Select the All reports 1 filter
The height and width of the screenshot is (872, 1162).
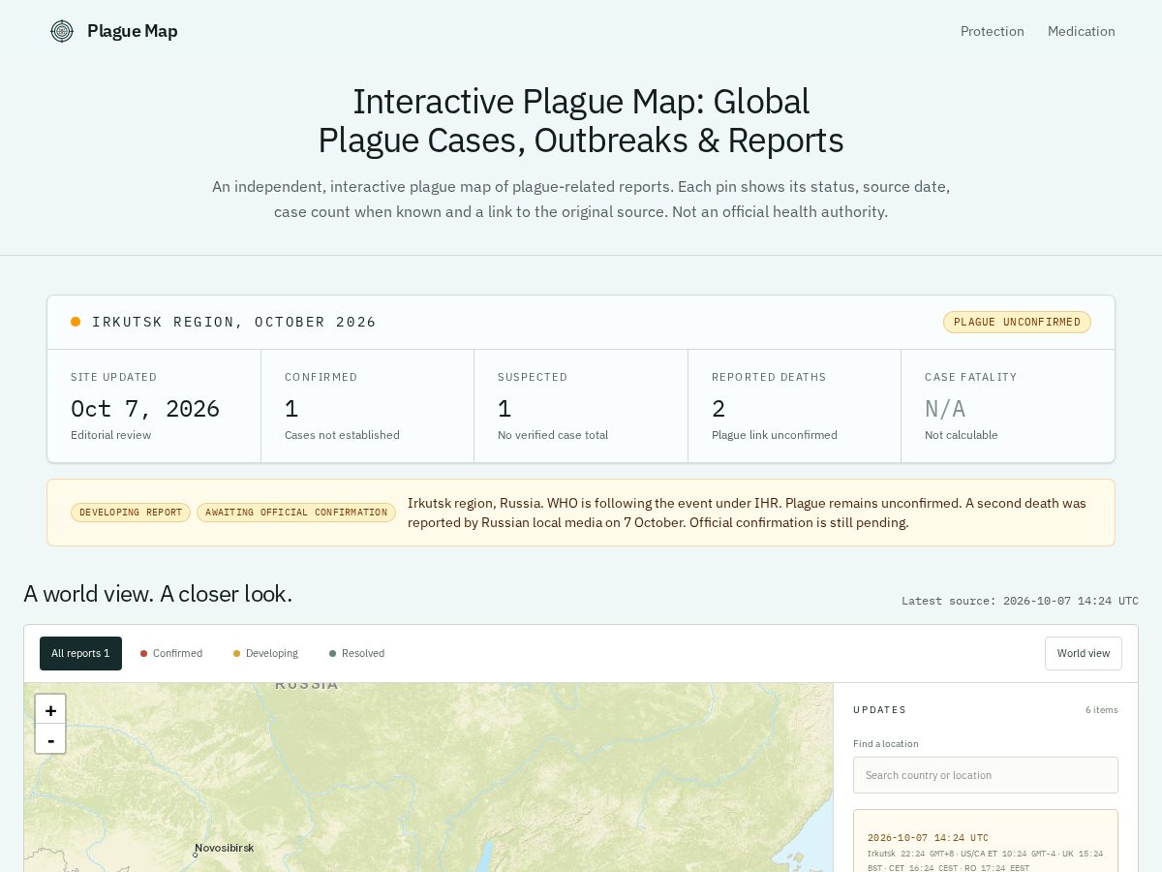click(80, 653)
